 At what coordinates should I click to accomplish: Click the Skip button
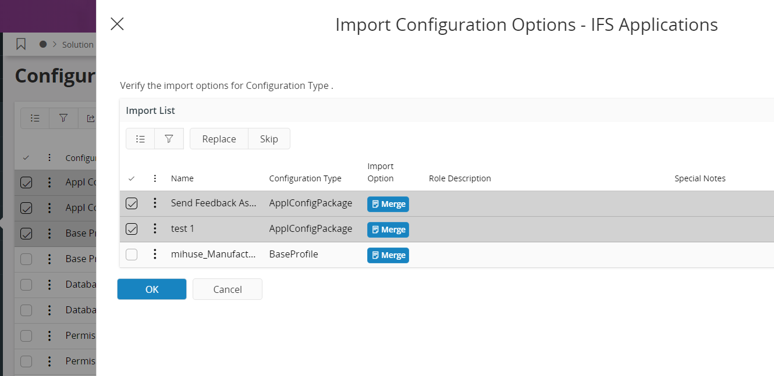tap(269, 139)
